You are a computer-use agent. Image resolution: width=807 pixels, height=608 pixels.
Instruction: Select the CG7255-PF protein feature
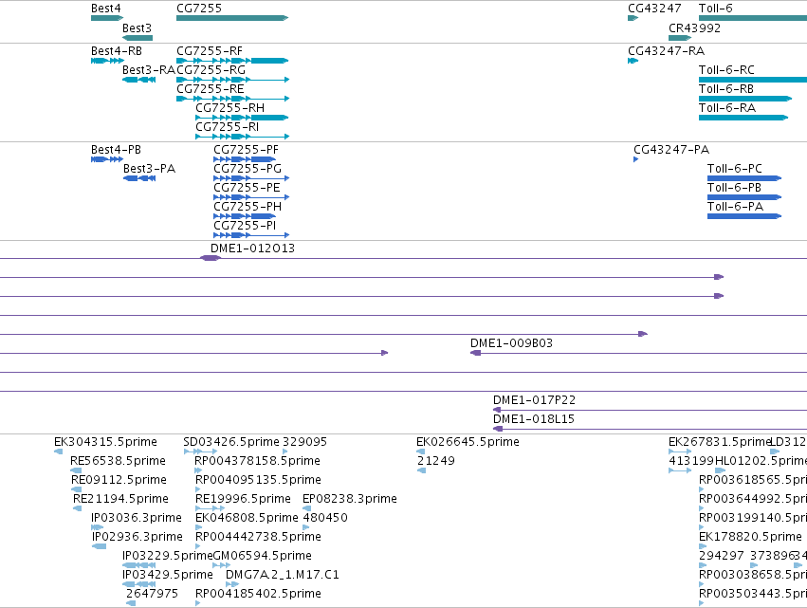coord(245,159)
